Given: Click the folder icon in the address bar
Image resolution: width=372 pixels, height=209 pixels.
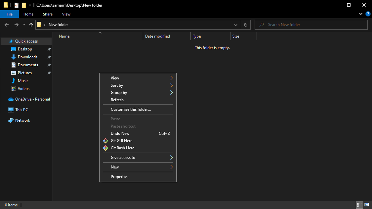Looking at the screenshot, I should [39, 25].
